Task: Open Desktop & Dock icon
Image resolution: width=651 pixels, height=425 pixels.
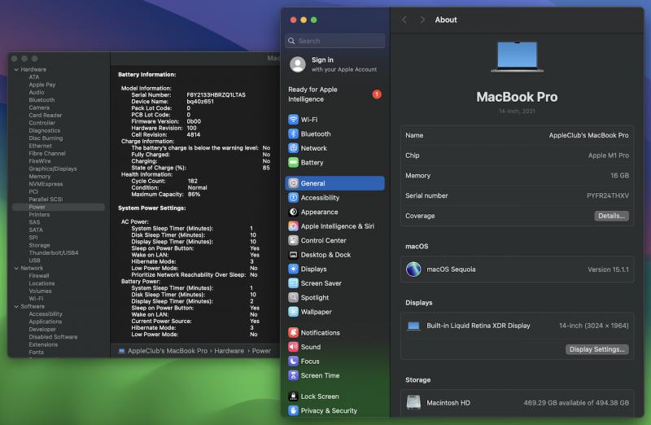Action: (293, 255)
